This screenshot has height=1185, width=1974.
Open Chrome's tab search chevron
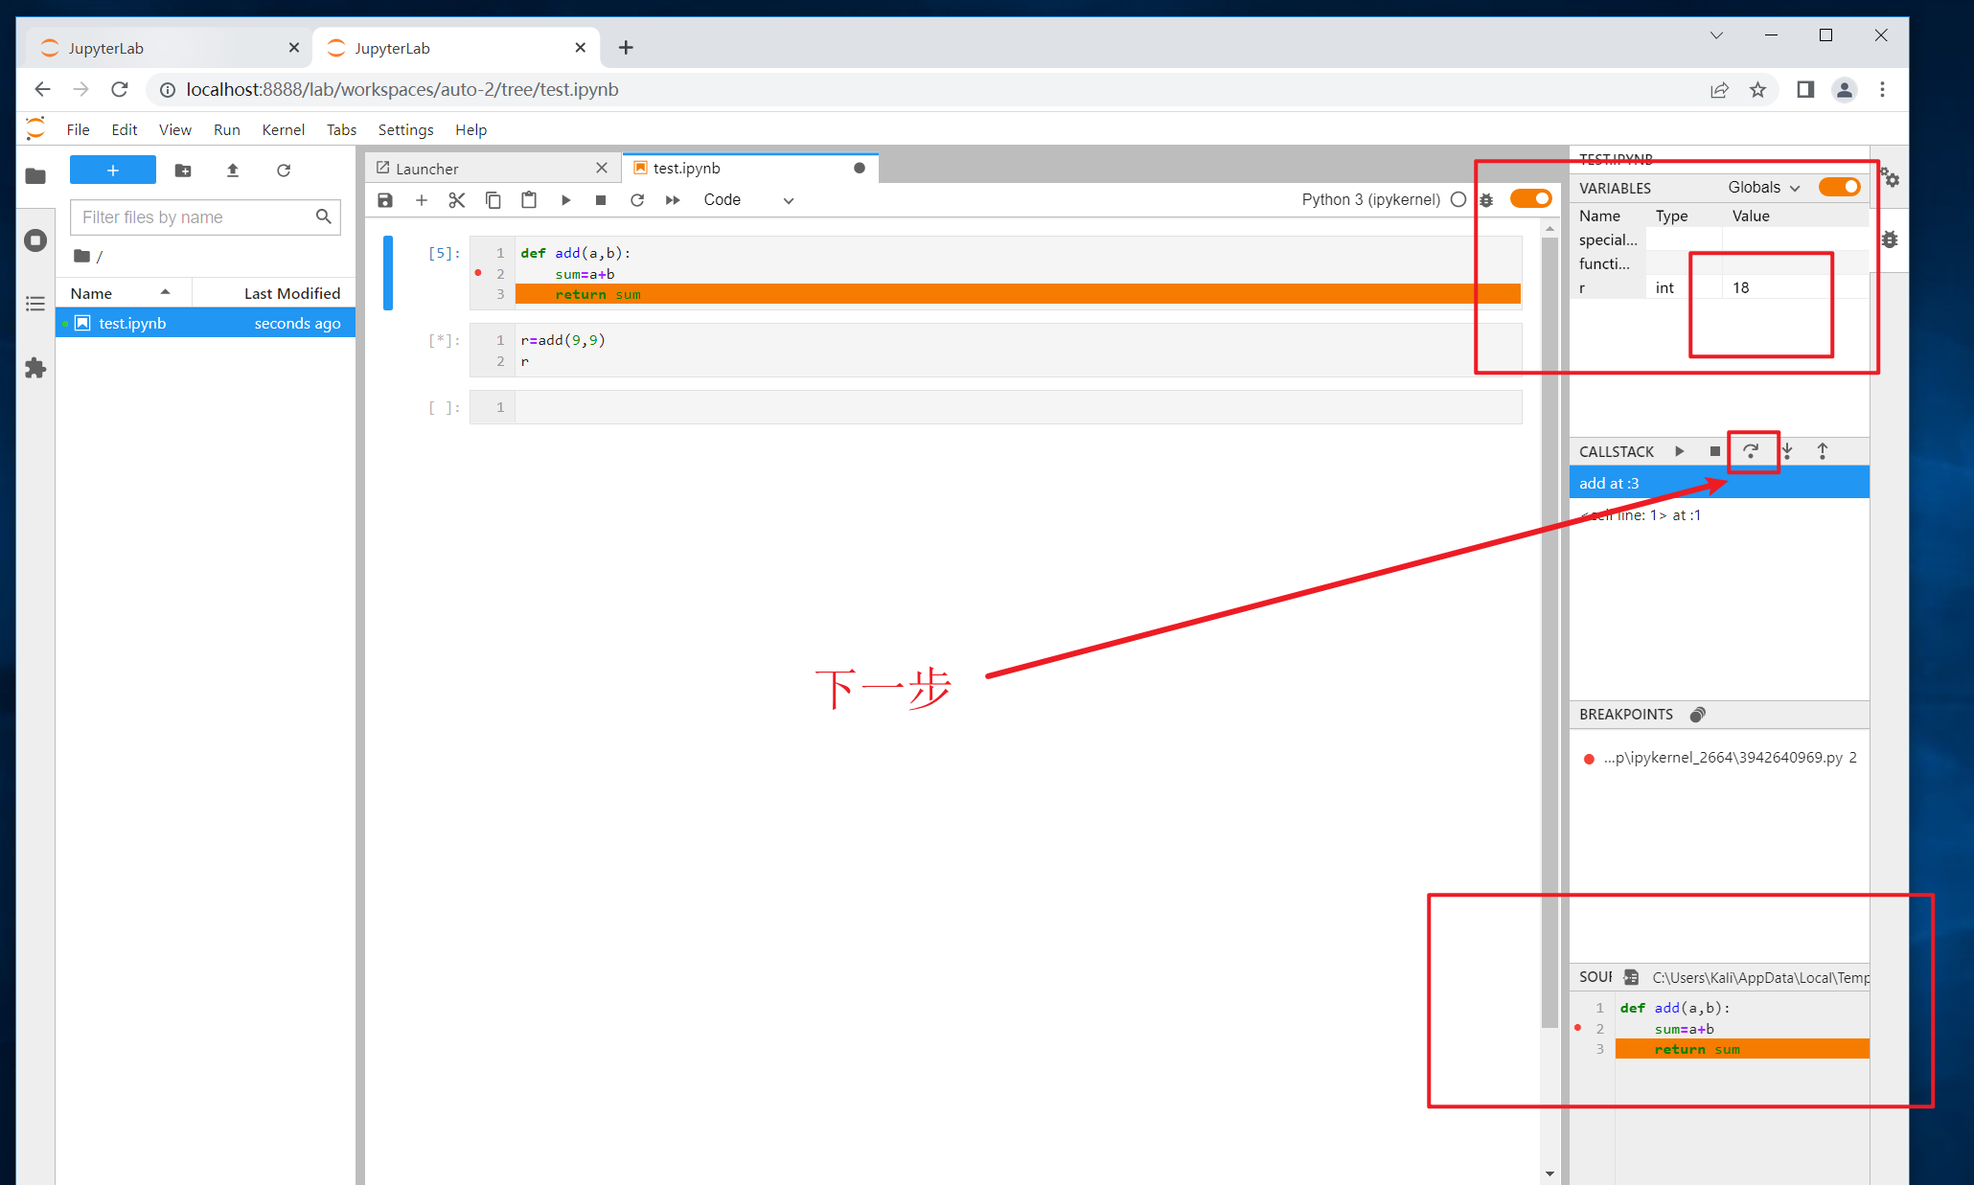(1716, 35)
